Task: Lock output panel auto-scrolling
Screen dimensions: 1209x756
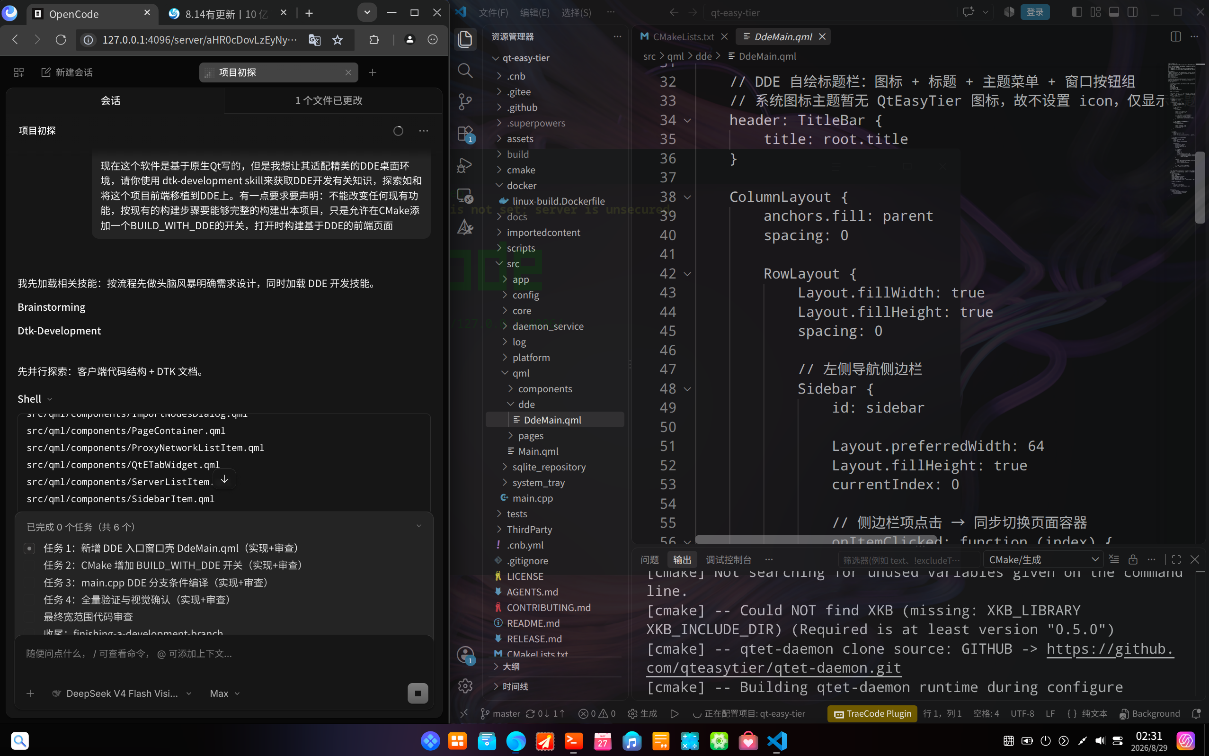Action: (1133, 559)
